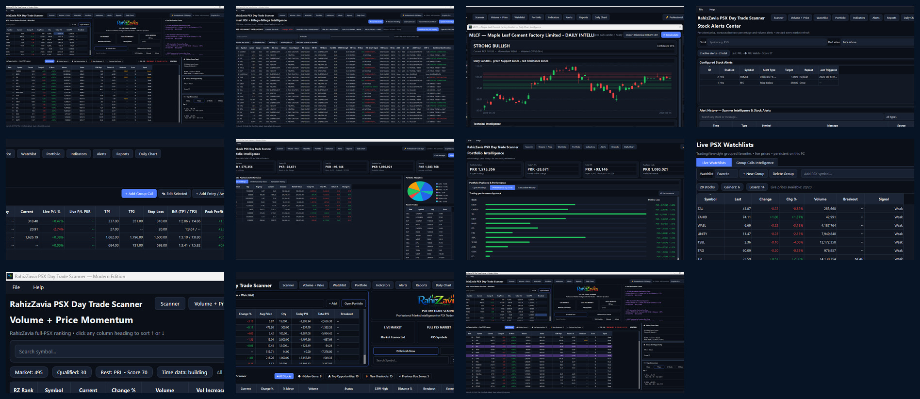Focus the Search symbol field under Volume + Price Momentum
920x399 pixels.
pos(119,351)
